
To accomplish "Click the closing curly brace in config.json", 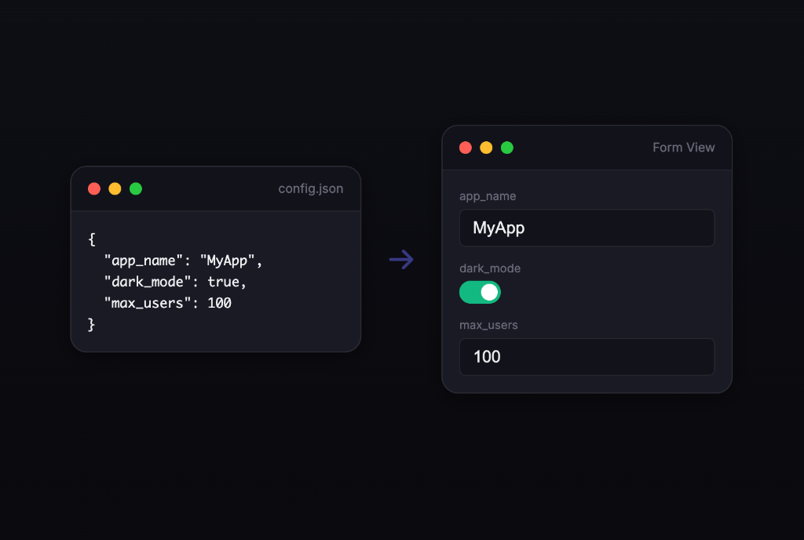I will pos(91,324).
